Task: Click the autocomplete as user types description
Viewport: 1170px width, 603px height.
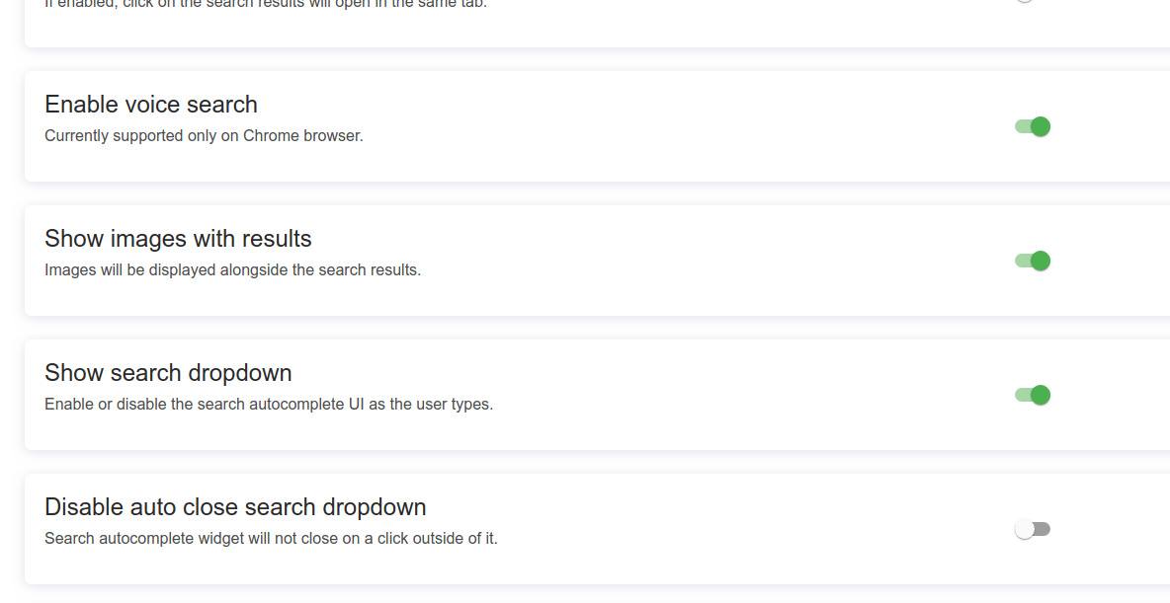Action: (x=269, y=404)
